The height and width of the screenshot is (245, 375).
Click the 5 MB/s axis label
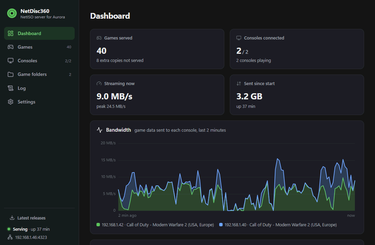pos(109,193)
